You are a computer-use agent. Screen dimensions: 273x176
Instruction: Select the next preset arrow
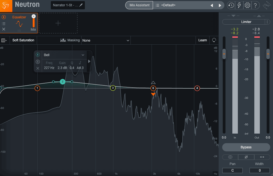[220, 5]
